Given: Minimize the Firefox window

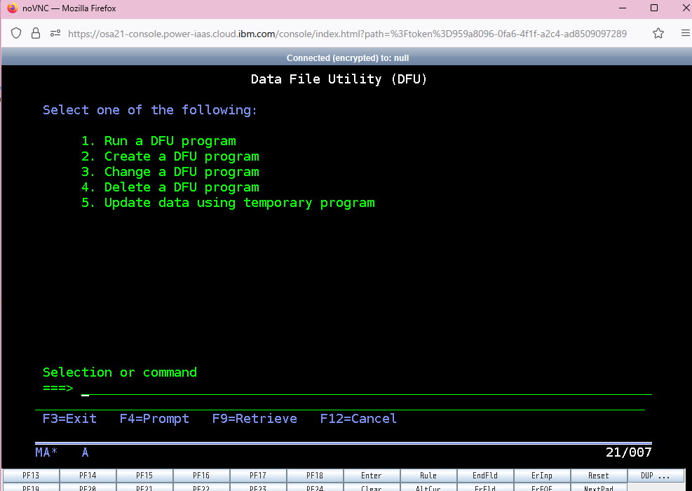Looking at the screenshot, I should [x=623, y=8].
